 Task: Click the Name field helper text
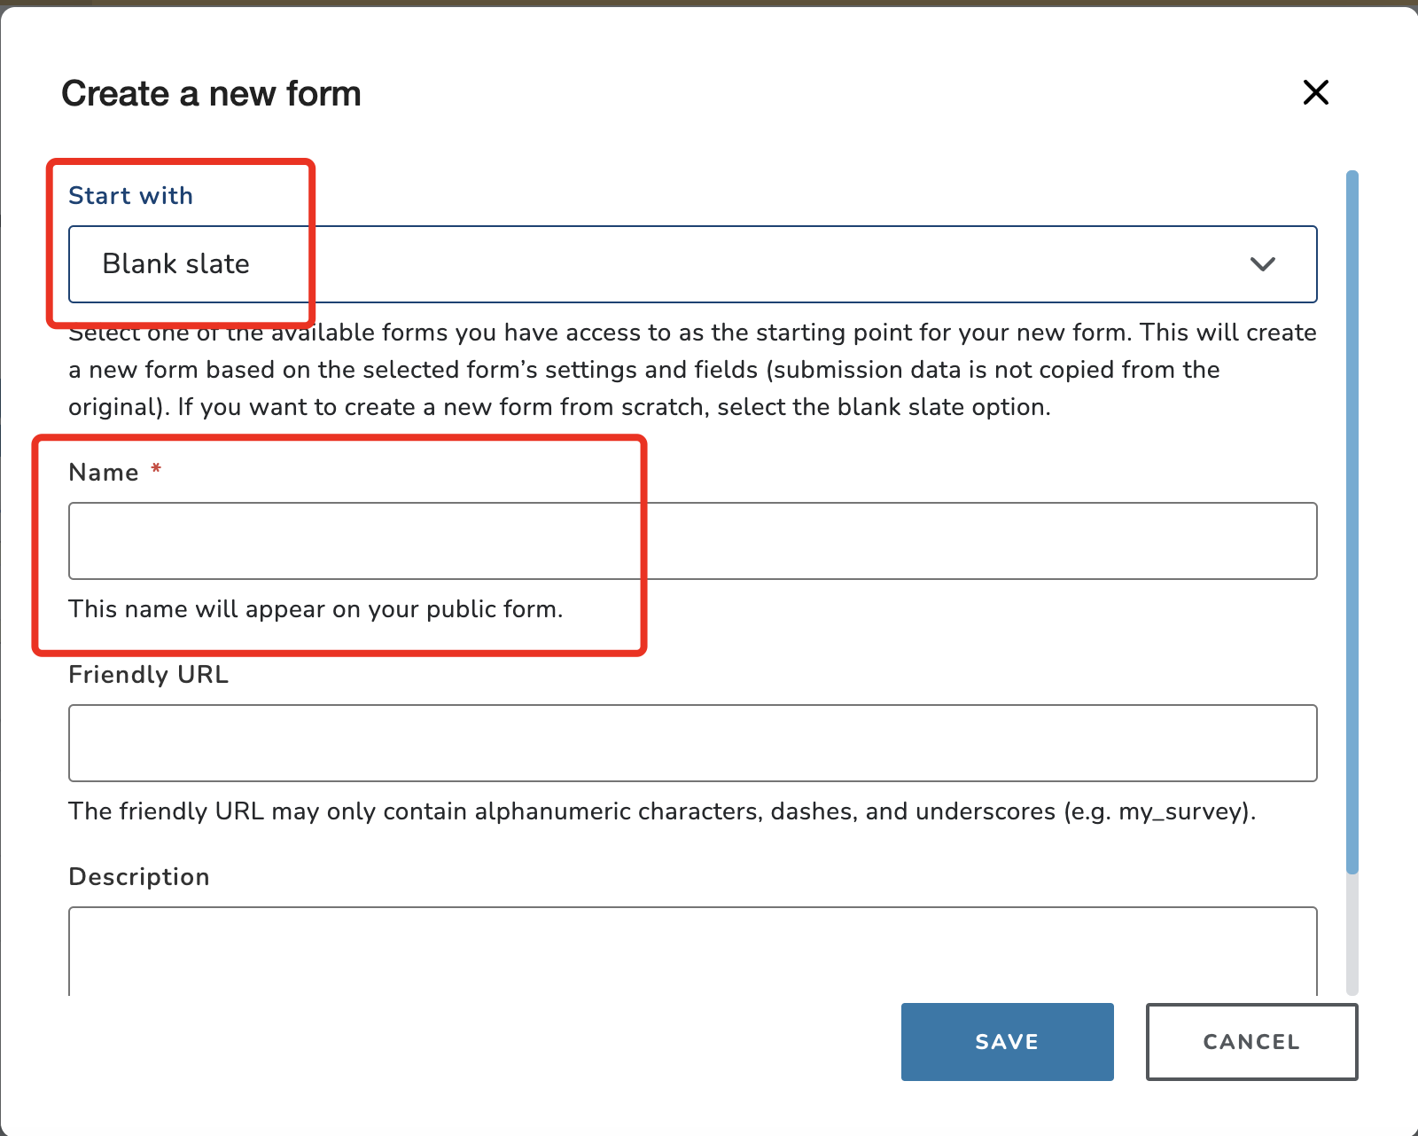pos(316,609)
